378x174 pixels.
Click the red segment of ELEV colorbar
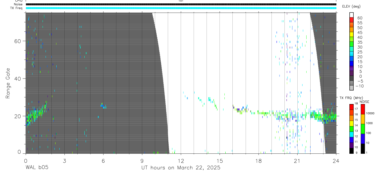pos(352,20)
